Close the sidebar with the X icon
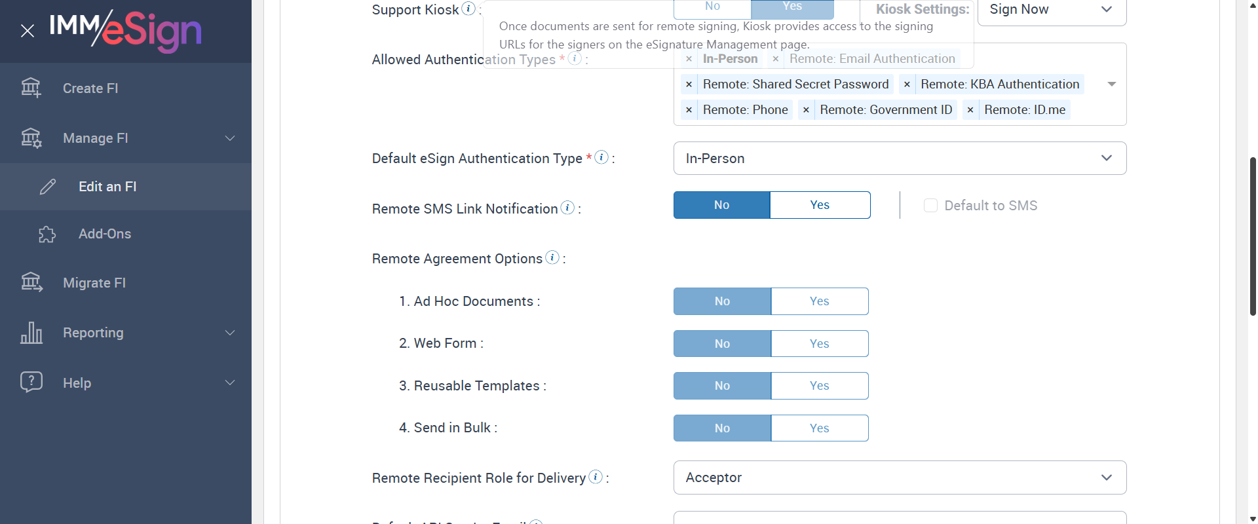The image size is (1258, 524). point(27,31)
